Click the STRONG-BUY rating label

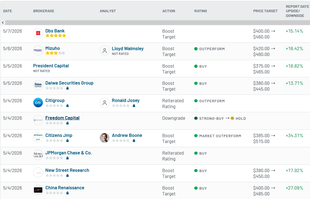point(211,119)
